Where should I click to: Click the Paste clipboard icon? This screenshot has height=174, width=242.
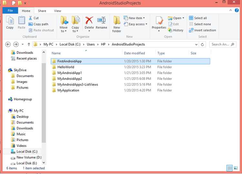point(21,23)
